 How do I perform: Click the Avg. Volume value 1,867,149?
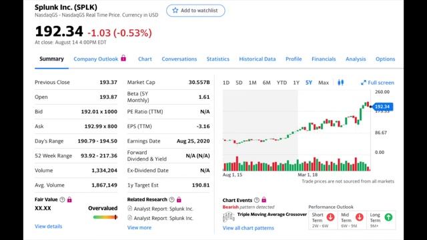point(104,185)
